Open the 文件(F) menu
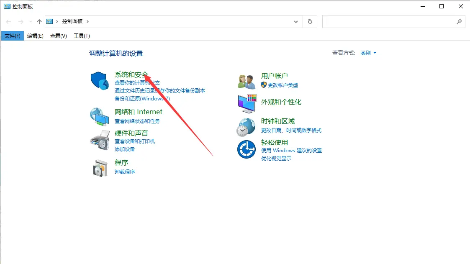This screenshot has height=264, width=470. point(12,36)
